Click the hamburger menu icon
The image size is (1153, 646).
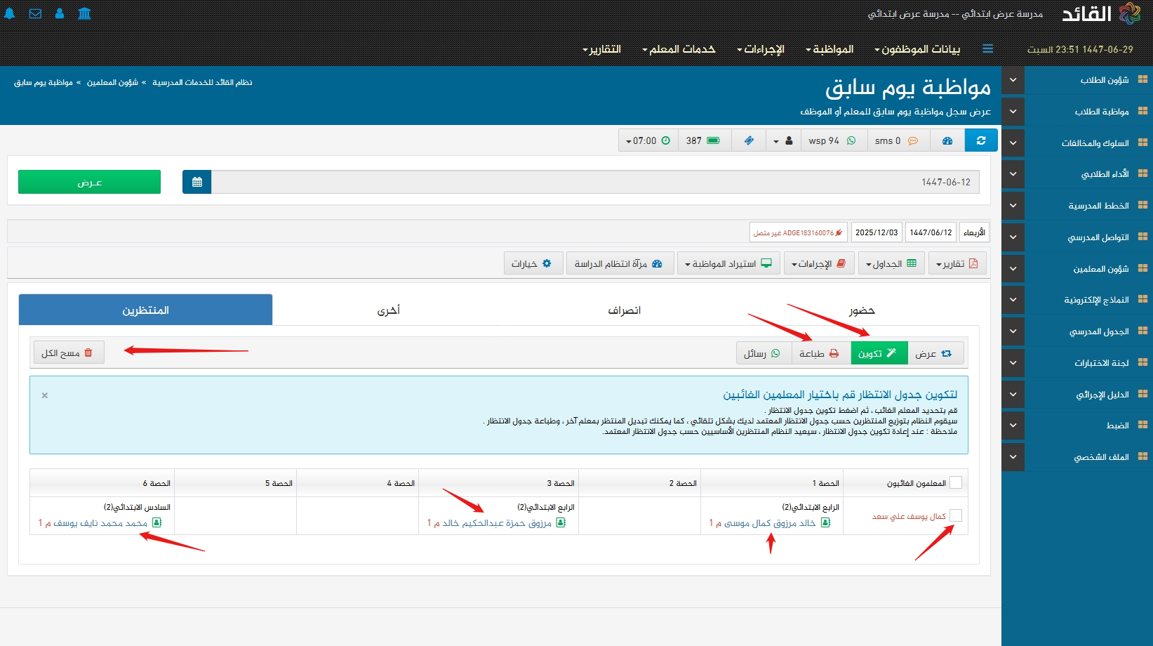pyautogui.click(x=987, y=49)
